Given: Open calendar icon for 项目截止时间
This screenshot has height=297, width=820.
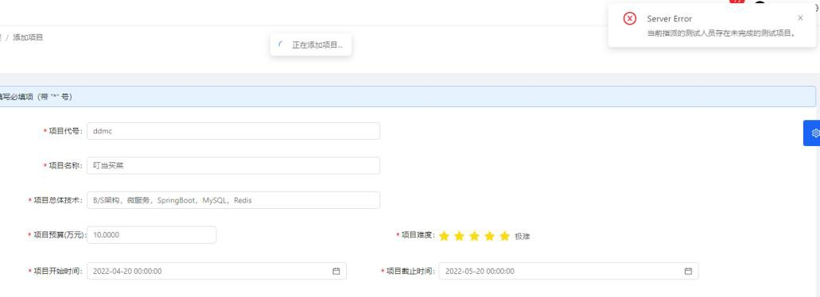Looking at the screenshot, I should pos(688,271).
